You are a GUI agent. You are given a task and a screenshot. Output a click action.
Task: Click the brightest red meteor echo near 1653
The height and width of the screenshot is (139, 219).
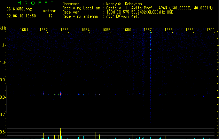click(x=61, y=94)
